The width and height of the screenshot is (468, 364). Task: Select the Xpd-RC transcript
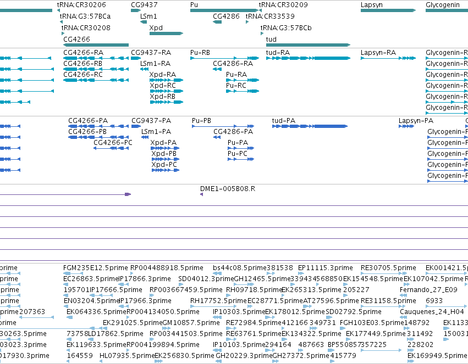point(166,91)
